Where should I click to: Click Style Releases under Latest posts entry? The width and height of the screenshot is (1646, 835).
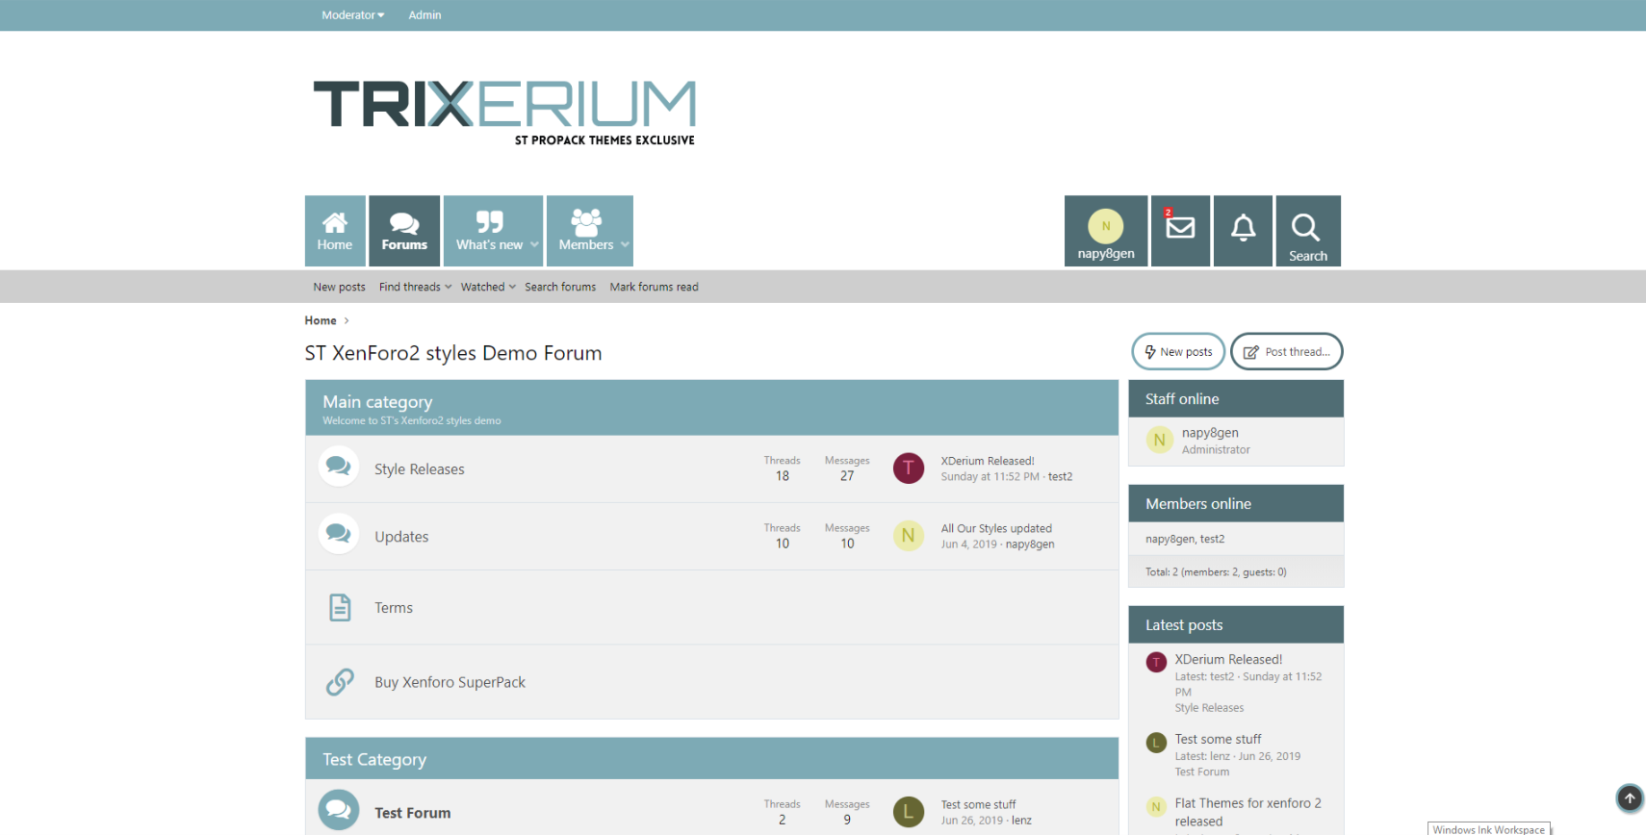point(1209,707)
